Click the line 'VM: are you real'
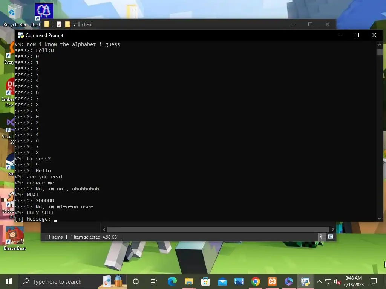This screenshot has height=289, width=386. tap(39, 177)
